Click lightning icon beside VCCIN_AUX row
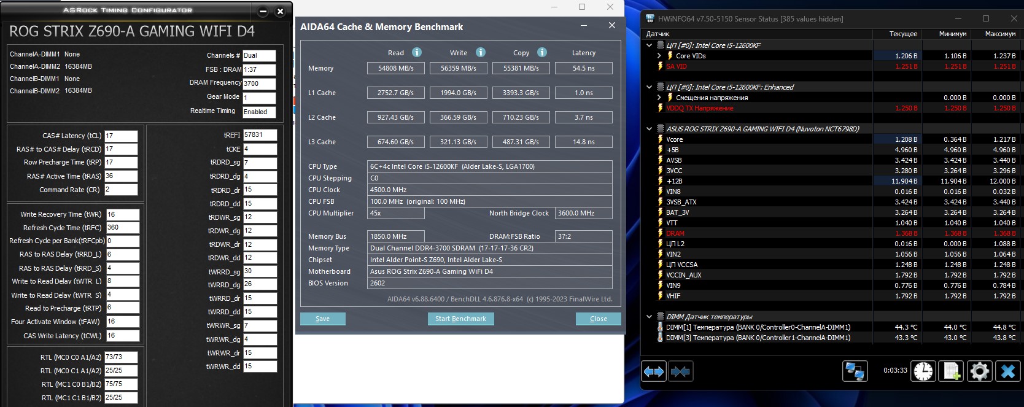This screenshot has width=1024, height=407. (661, 275)
